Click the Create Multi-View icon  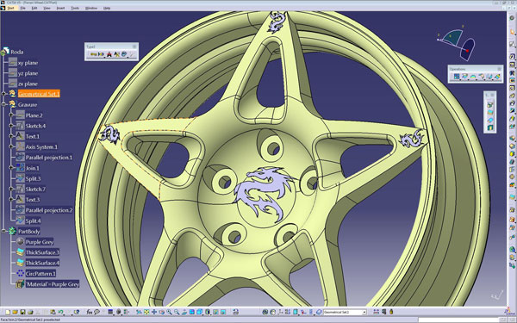point(191,312)
